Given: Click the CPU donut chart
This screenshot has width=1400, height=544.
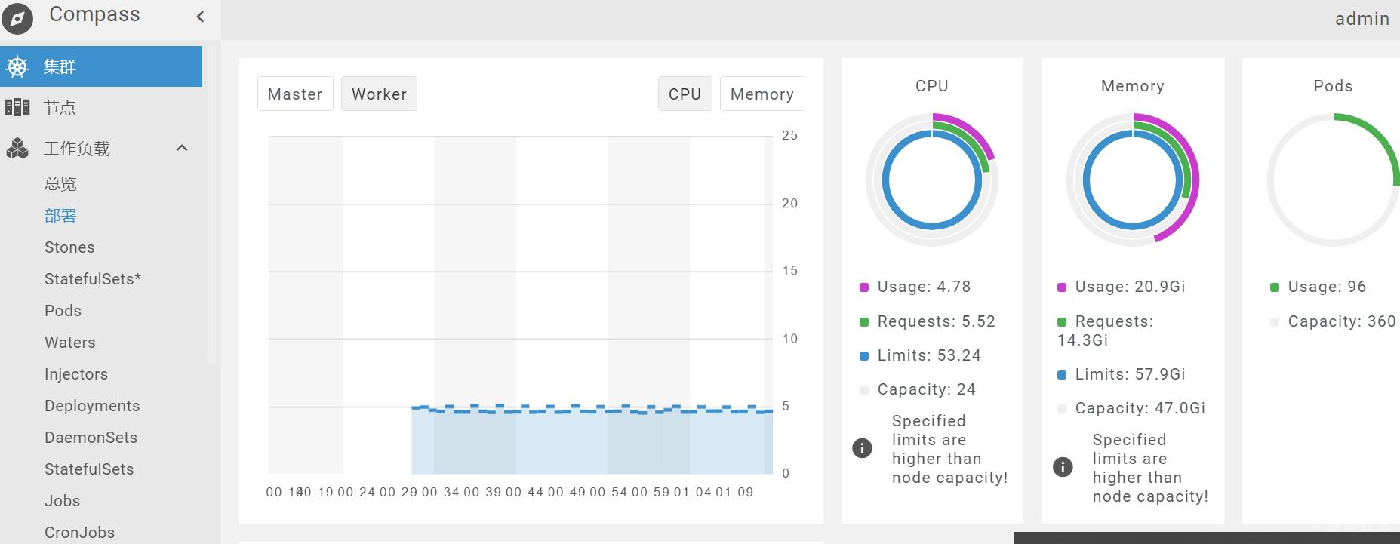Looking at the screenshot, I should tap(932, 180).
